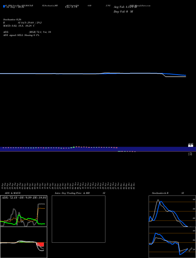The image size is (196, 258).
Task: Click the 'CL: 1.78' closing price value
Action: tap(71, 7)
